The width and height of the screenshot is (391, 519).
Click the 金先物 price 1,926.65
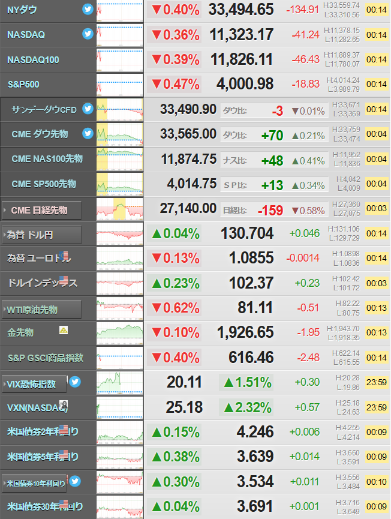(245, 332)
